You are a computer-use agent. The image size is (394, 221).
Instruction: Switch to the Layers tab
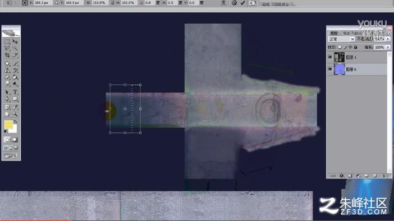tap(334, 33)
